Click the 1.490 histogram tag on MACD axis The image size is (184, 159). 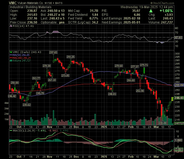pos(178,140)
